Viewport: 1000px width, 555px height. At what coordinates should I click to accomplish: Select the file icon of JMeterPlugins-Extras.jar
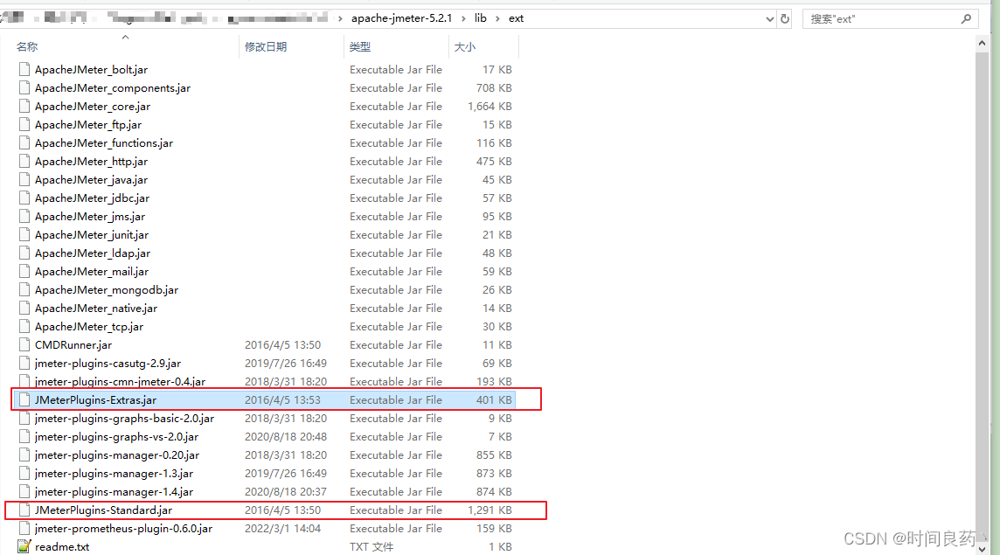tap(24, 400)
